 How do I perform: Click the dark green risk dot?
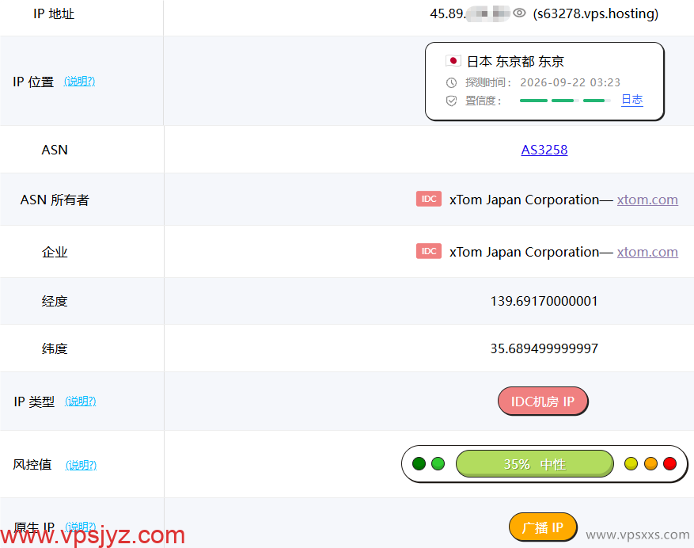(419, 464)
